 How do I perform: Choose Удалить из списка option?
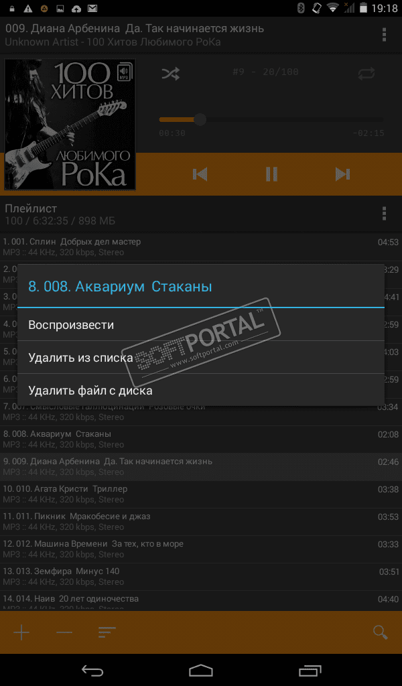click(201, 358)
